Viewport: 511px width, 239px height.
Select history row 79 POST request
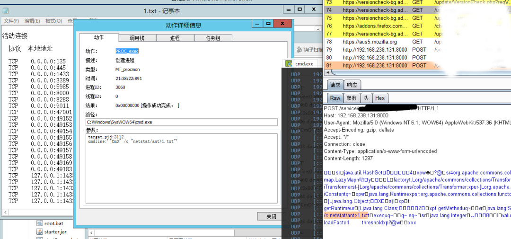point(417,50)
